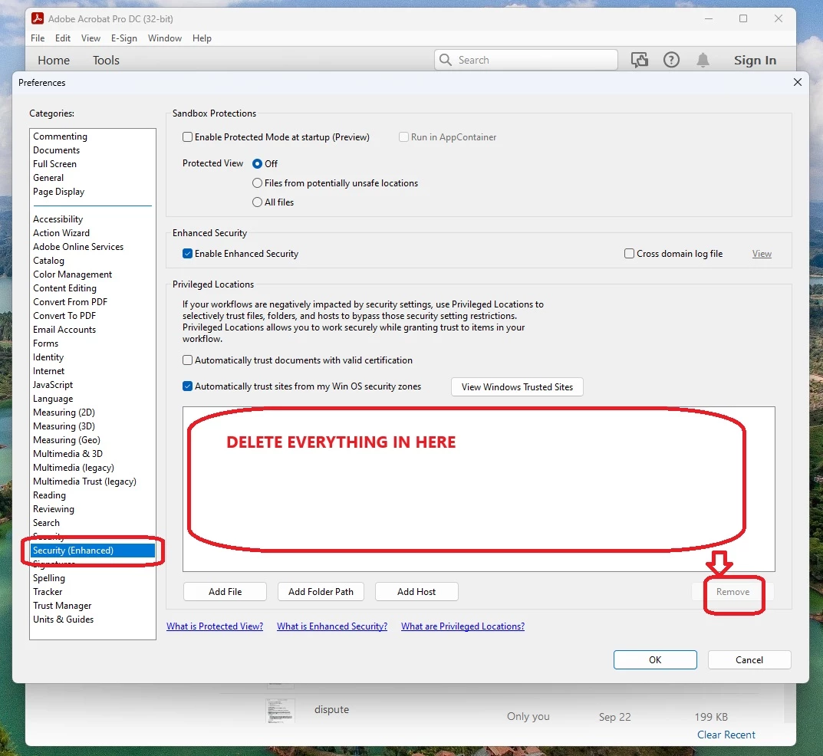Select Units & Guides category
This screenshot has width=823, height=756.
(92, 619)
